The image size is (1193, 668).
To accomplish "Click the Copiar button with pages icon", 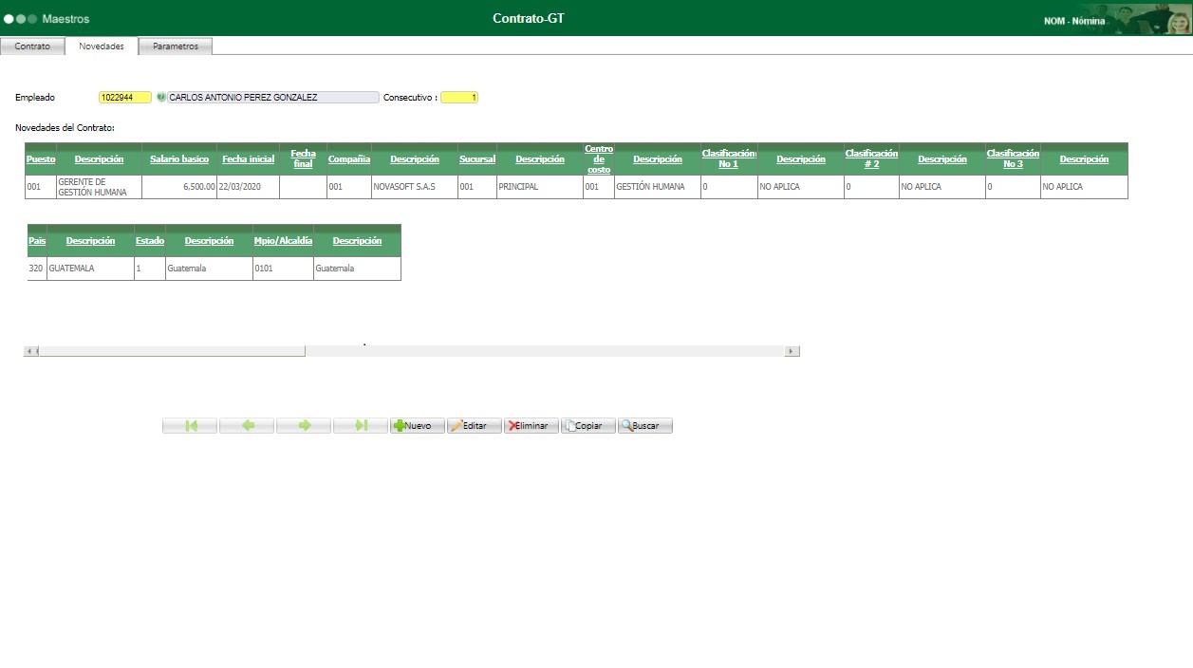I will (x=588, y=426).
